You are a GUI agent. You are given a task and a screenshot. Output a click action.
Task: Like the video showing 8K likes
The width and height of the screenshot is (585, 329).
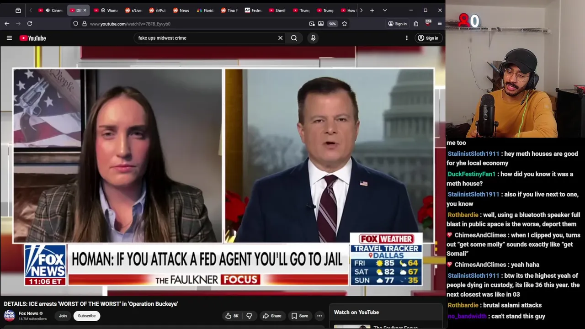(x=232, y=316)
